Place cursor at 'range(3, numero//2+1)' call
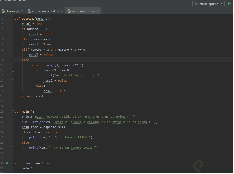The height and width of the screenshot is (174, 234). click(64, 65)
